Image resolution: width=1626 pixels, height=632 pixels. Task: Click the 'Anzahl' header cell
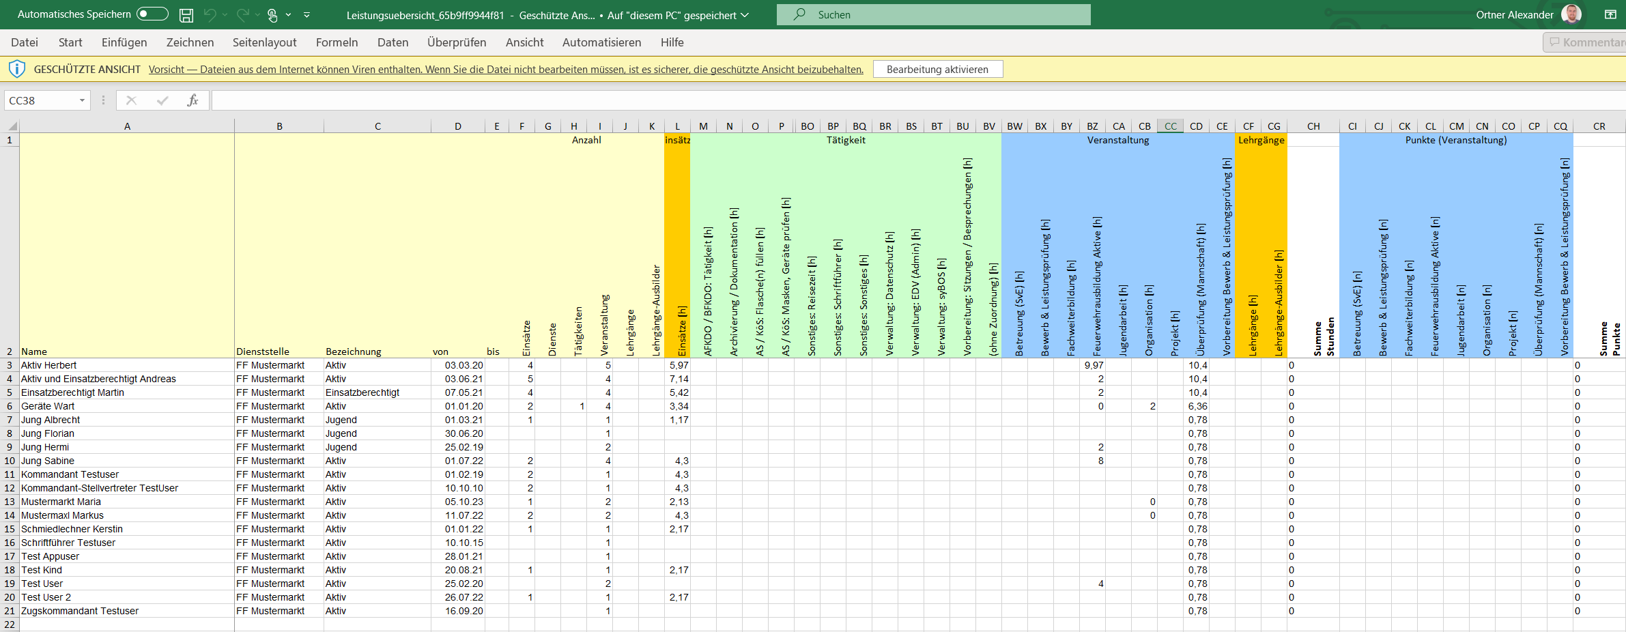[x=586, y=140]
